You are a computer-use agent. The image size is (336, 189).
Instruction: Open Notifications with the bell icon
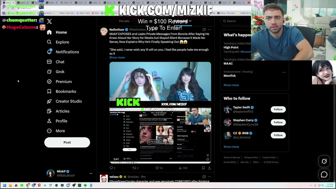tap(49, 52)
